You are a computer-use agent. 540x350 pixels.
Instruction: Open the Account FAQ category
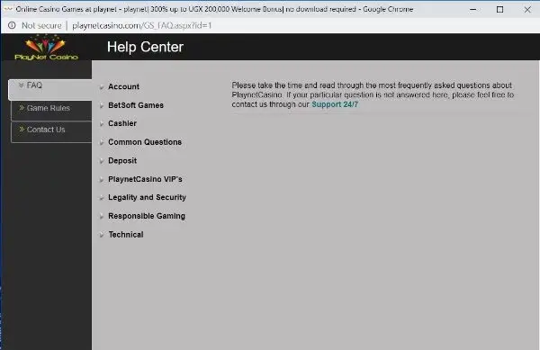(123, 86)
